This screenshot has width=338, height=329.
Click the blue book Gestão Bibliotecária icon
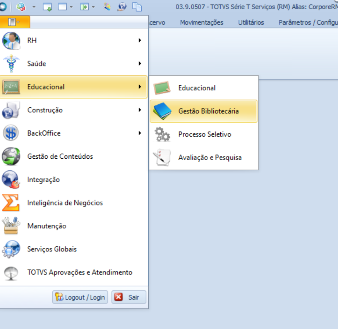click(x=162, y=111)
